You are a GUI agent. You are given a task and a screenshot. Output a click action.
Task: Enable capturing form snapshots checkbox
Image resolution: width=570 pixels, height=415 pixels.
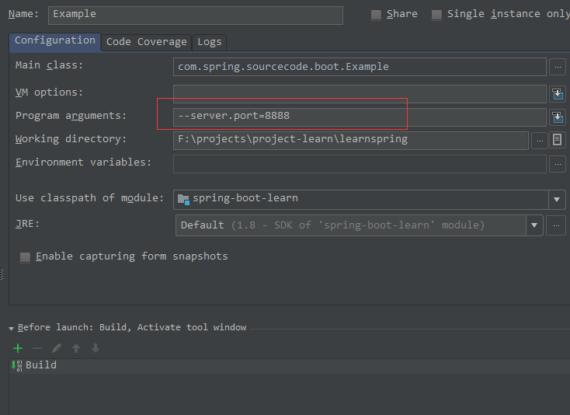tap(25, 257)
